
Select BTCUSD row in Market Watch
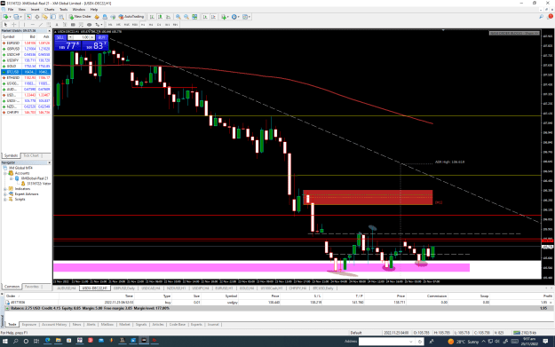point(26,72)
